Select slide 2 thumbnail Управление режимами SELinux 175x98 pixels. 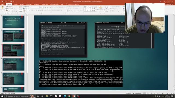click(13, 36)
